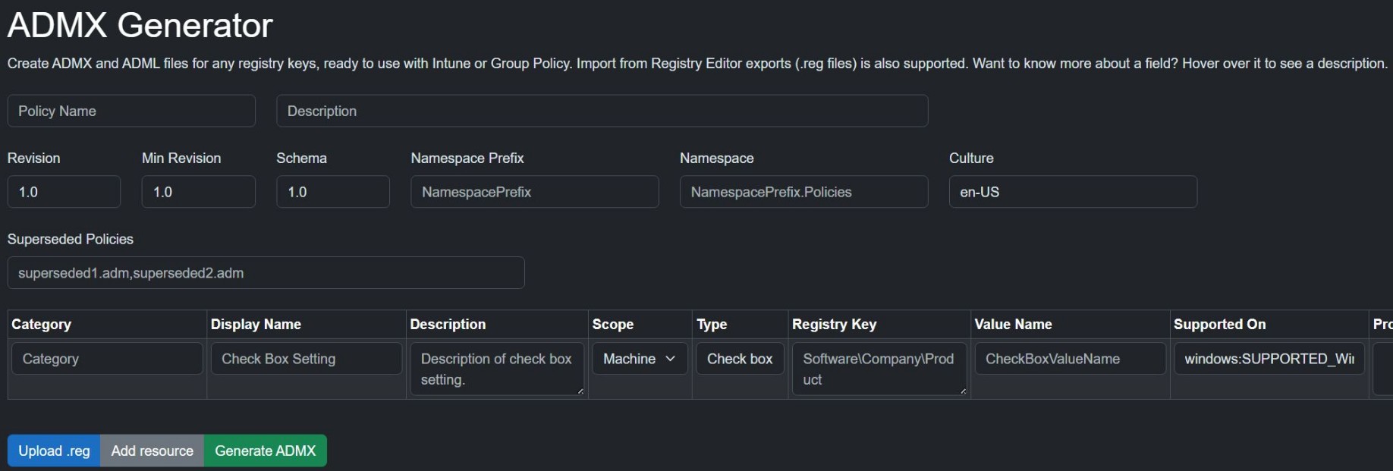Select the Revision input box
This screenshot has width=1393, height=471.
pos(64,192)
